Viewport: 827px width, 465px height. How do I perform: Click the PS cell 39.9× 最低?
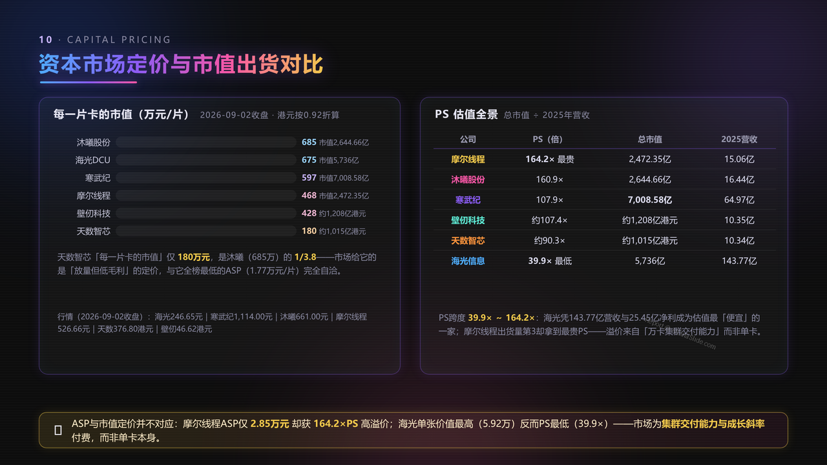coord(550,261)
